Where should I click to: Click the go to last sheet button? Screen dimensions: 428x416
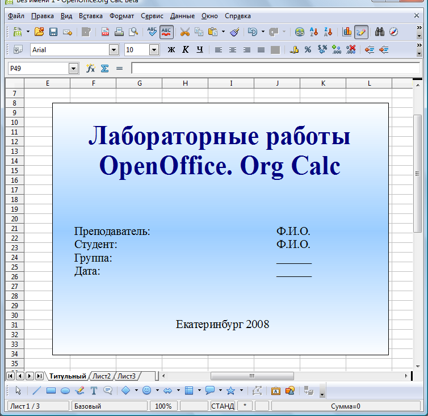[39, 376]
